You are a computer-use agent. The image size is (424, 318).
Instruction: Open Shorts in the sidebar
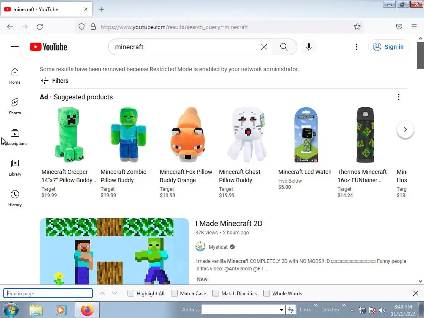click(15, 106)
